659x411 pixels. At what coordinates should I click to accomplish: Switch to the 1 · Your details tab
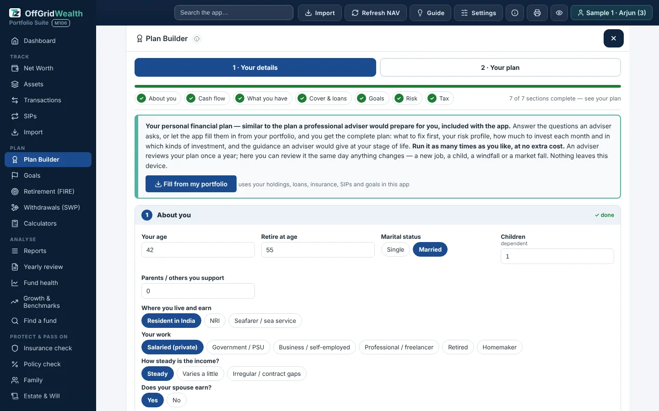coord(255,68)
